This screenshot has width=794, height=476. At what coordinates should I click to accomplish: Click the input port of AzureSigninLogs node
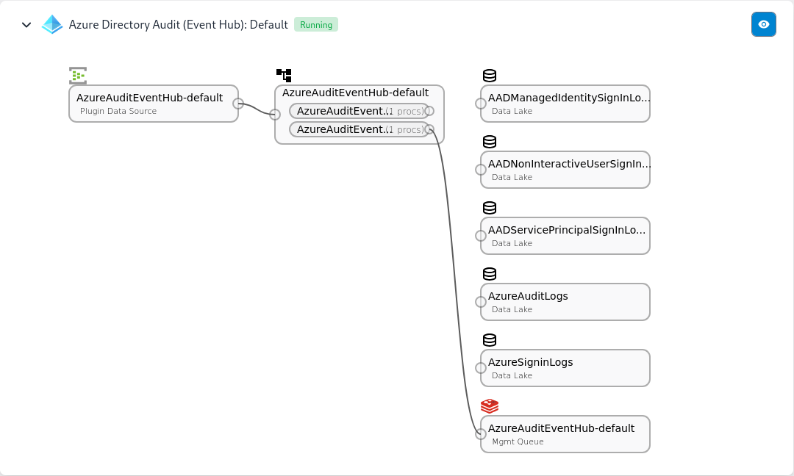pos(481,368)
